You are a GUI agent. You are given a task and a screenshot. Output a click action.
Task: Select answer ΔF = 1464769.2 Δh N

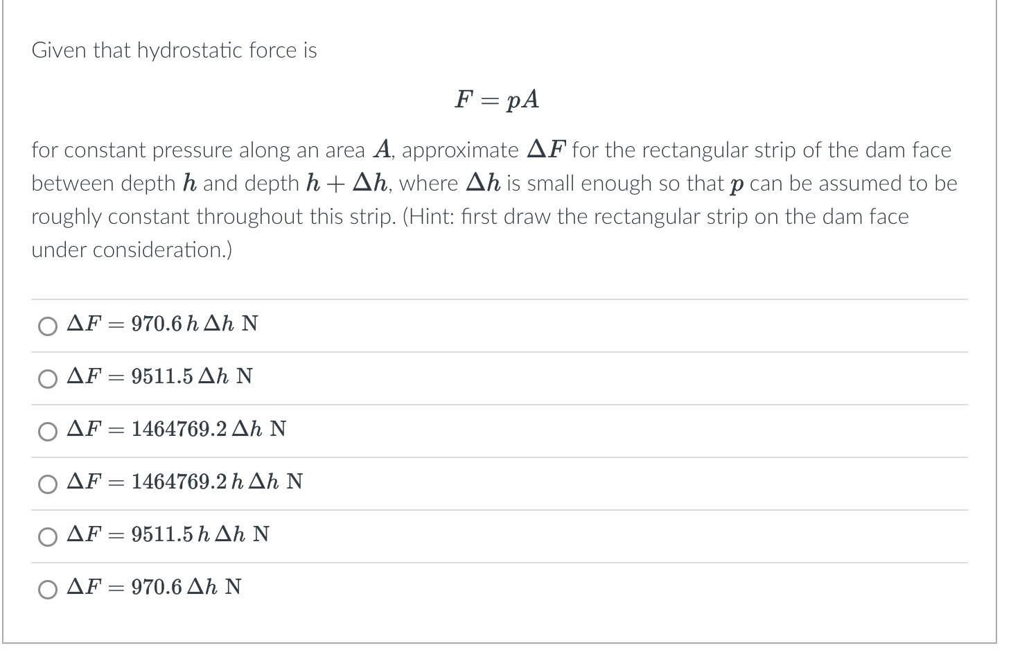(48, 431)
